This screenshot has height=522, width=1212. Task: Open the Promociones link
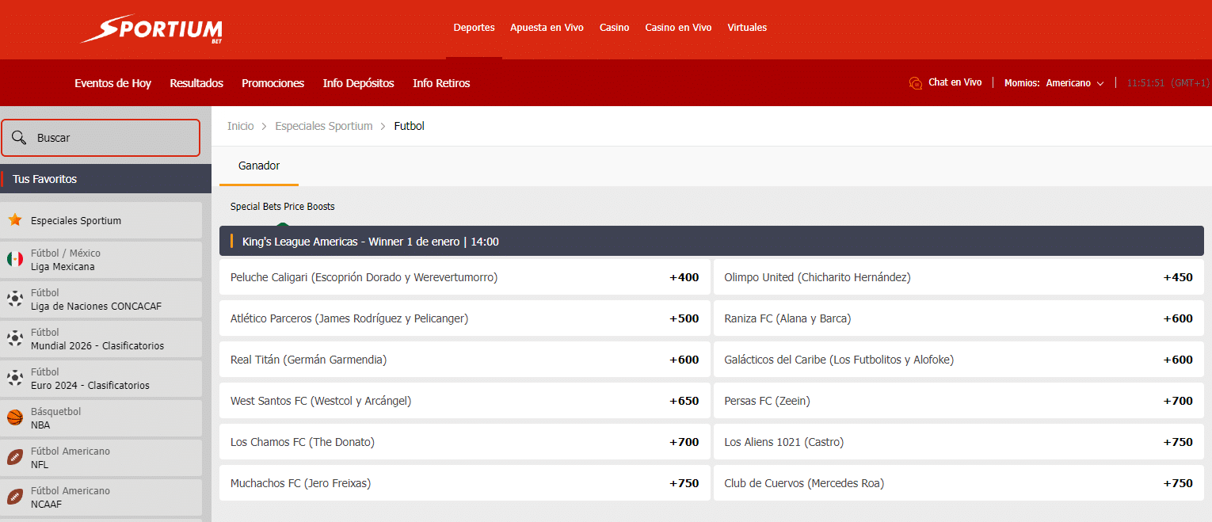(x=273, y=83)
